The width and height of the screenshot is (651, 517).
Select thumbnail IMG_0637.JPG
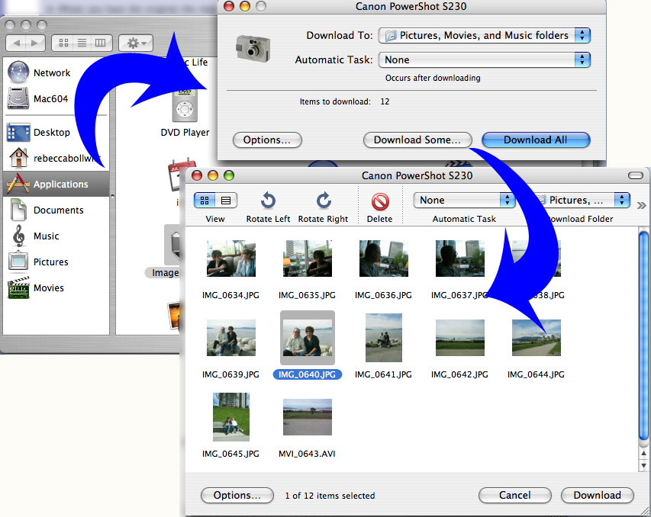pos(459,258)
